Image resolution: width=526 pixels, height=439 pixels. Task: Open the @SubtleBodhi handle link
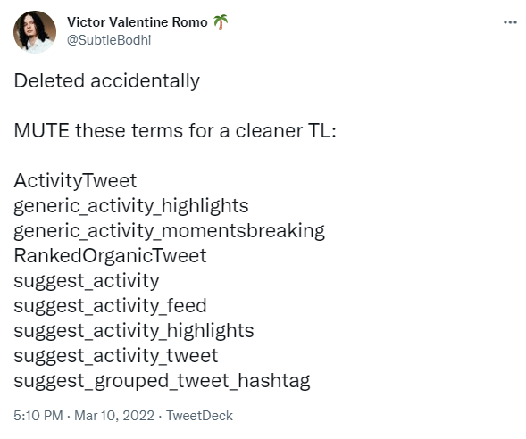pos(109,40)
